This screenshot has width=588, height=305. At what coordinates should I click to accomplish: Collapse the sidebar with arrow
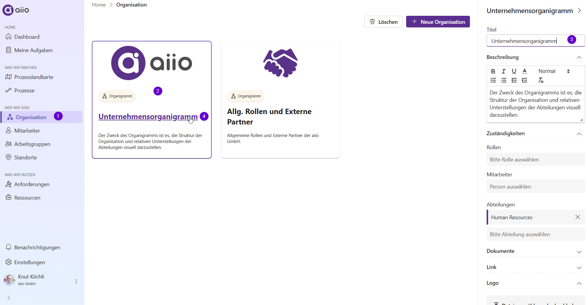click(x=9, y=298)
